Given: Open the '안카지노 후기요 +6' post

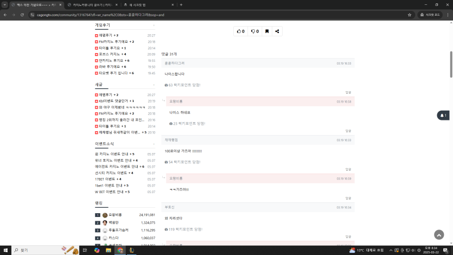Looking at the screenshot, I should click(x=114, y=60).
